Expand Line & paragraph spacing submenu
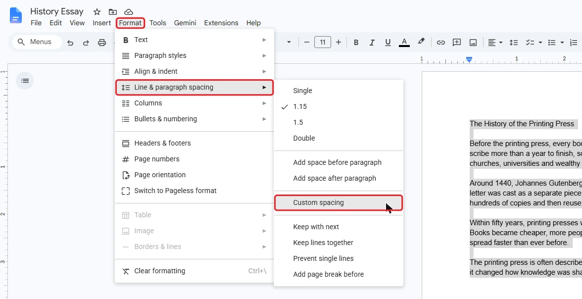 (194, 87)
